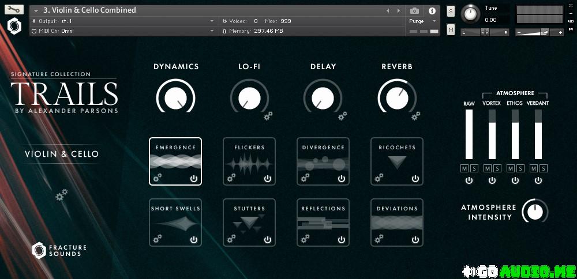Image resolution: width=577 pixels, height=279 pixels.
Task: Select the Flickers articulation pad
Action: tap(249, 161)
